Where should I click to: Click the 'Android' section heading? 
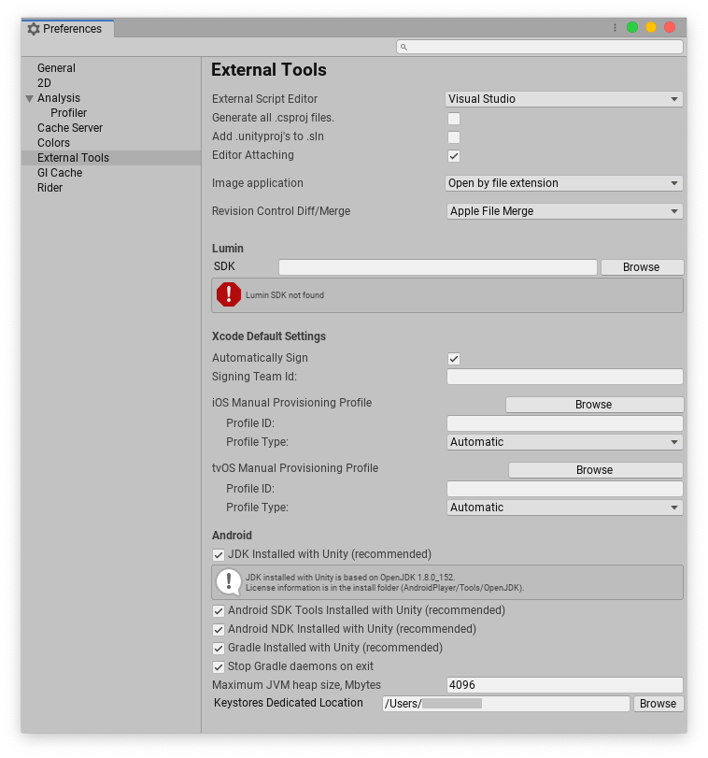click(x=232, y=536)
